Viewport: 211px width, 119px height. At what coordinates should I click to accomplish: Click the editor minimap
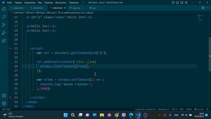click(202, 18)
